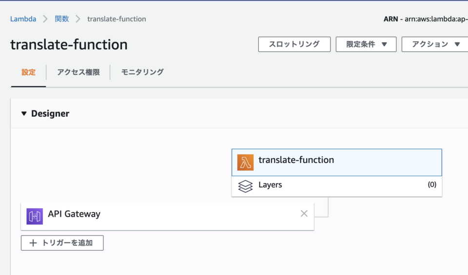This screenshot has width=468, height=275.
Task: Select the API Gateway trigger box
Action: click(167, 216)
